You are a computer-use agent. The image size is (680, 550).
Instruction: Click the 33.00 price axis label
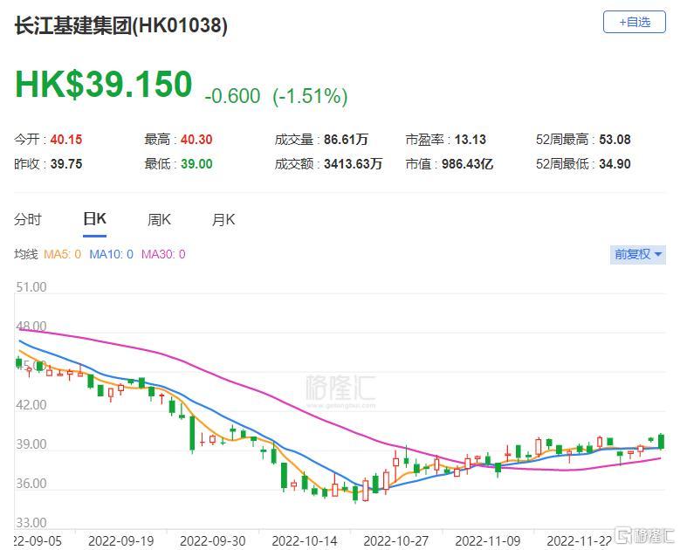(x=31, y=522)
